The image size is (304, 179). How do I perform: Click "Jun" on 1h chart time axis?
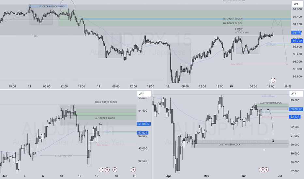(x=5, y=176)
